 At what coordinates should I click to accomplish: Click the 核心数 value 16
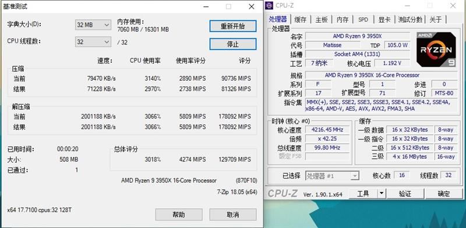[402, 175]
